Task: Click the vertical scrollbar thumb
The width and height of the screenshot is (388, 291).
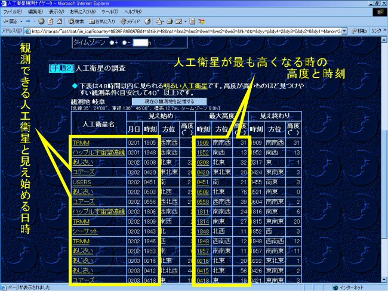Action: pyautogui.click(x=384, y=184)
